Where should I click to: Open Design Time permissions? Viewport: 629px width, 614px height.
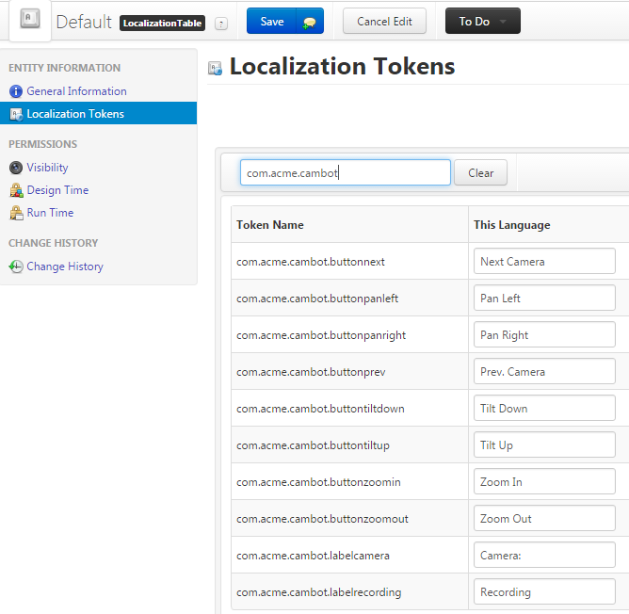tap(57, 190)
